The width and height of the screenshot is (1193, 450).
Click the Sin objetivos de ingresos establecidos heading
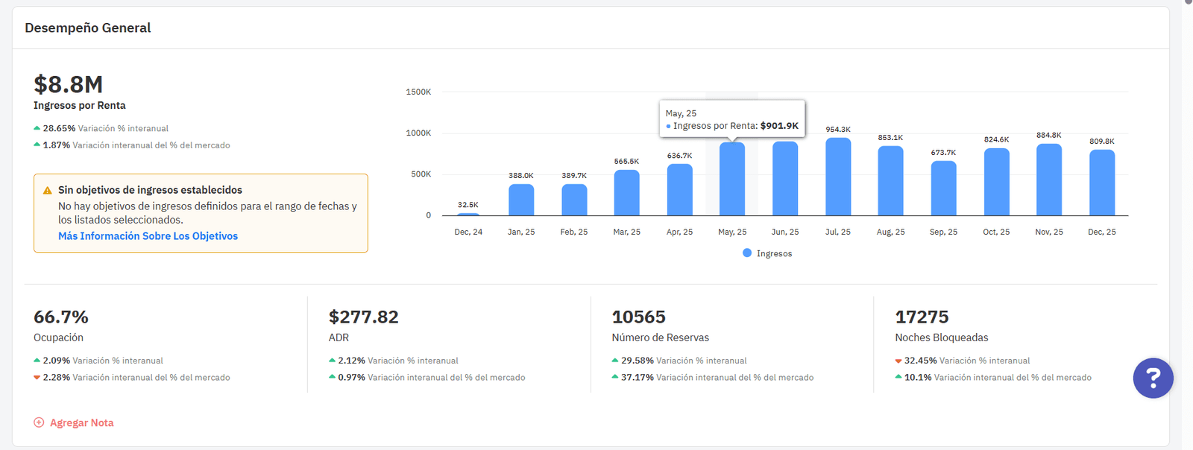[x=150, y=190]
